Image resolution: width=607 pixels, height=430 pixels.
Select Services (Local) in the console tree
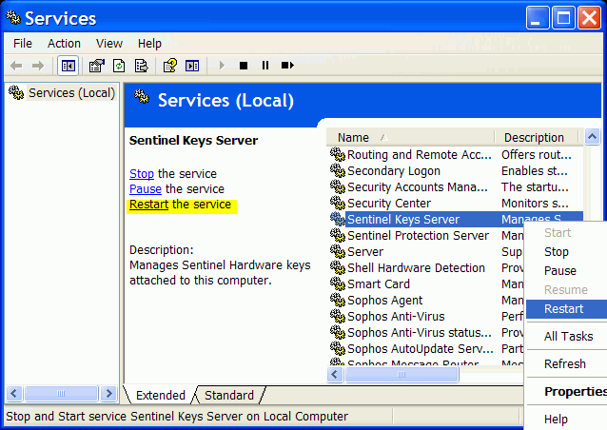click(x=71, y=93)
